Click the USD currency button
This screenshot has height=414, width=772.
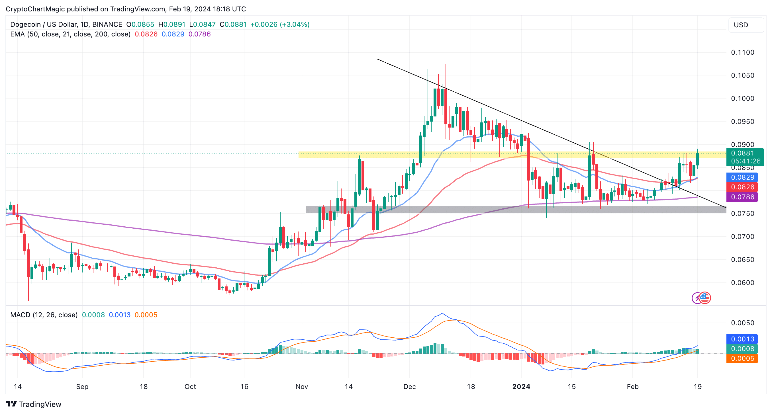pyautogui.click(x=746, y=25)
